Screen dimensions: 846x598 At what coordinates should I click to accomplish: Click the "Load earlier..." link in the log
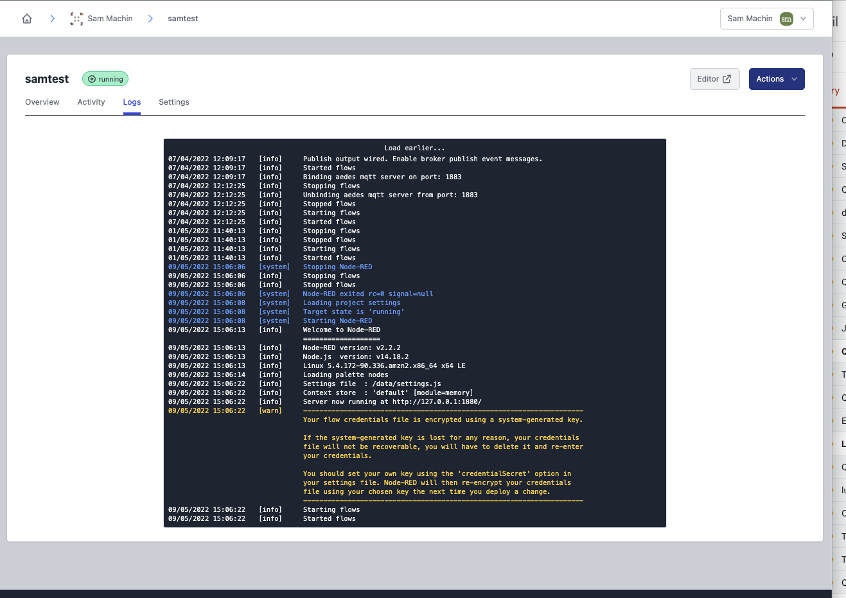point(415,148)
